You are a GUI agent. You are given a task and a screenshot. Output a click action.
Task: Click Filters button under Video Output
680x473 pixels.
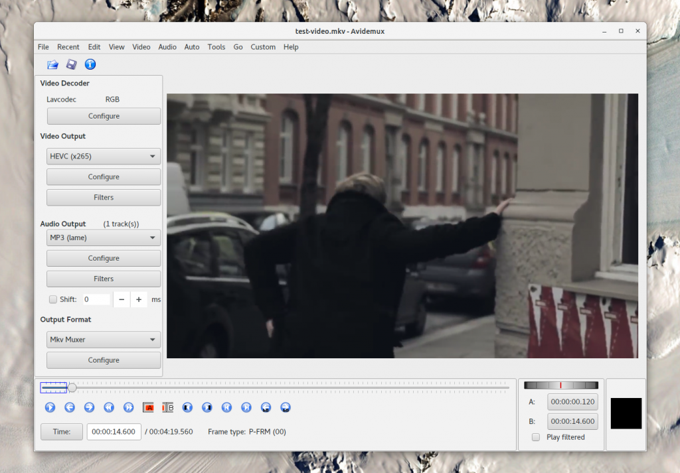(104, 198)
